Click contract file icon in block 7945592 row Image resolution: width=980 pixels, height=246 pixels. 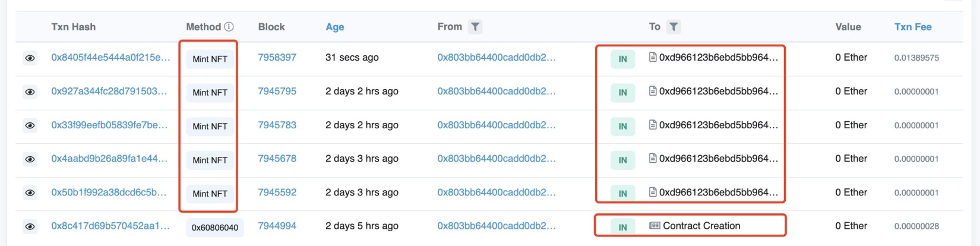[653, 193]
